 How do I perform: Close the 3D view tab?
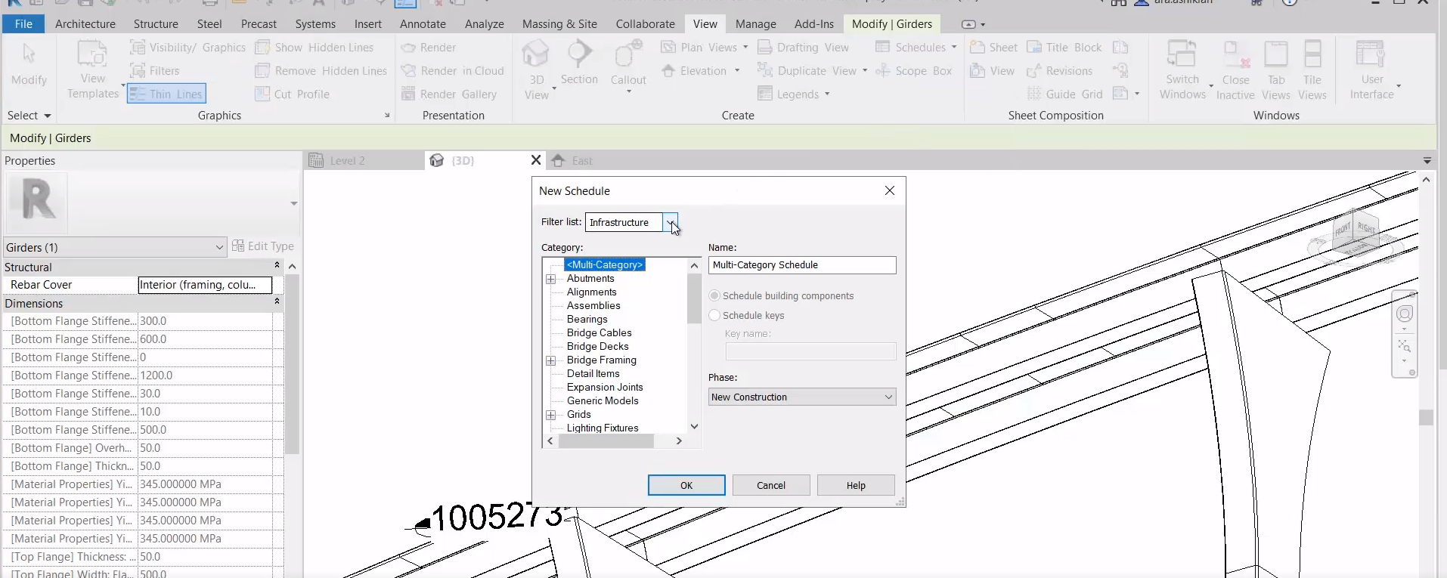click(536, 160)
